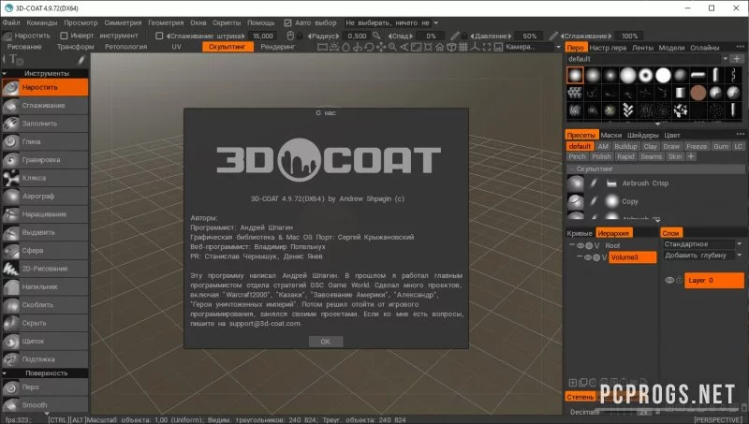Collapse the Скульптинг presets section
The height and width of the screenshot is (424, 749).
coord(571,169)
